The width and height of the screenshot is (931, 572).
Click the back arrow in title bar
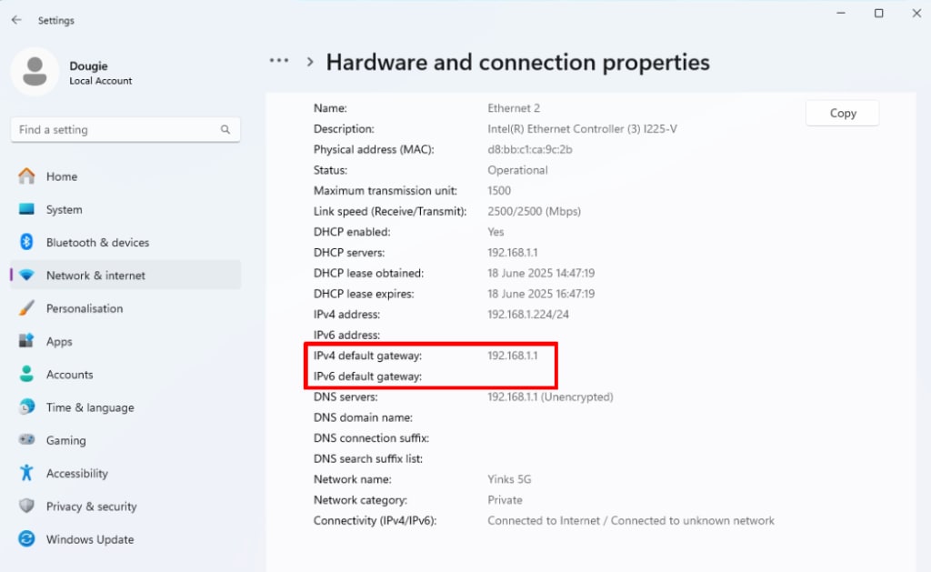point(16,20)
